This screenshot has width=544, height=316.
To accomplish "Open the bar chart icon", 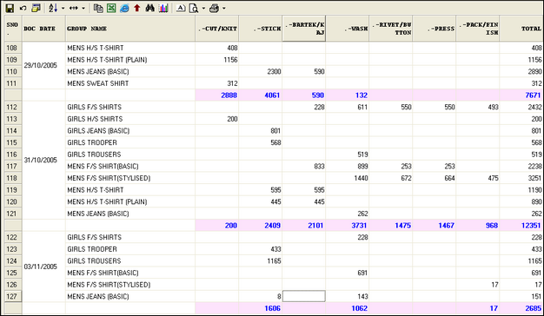I will point(163,8).
